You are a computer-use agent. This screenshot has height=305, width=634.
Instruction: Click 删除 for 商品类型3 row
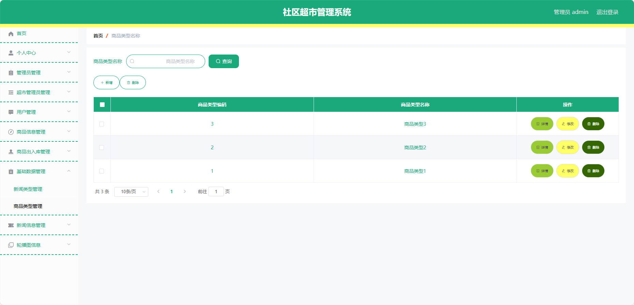pyautogui.click(x=593, y=124)
